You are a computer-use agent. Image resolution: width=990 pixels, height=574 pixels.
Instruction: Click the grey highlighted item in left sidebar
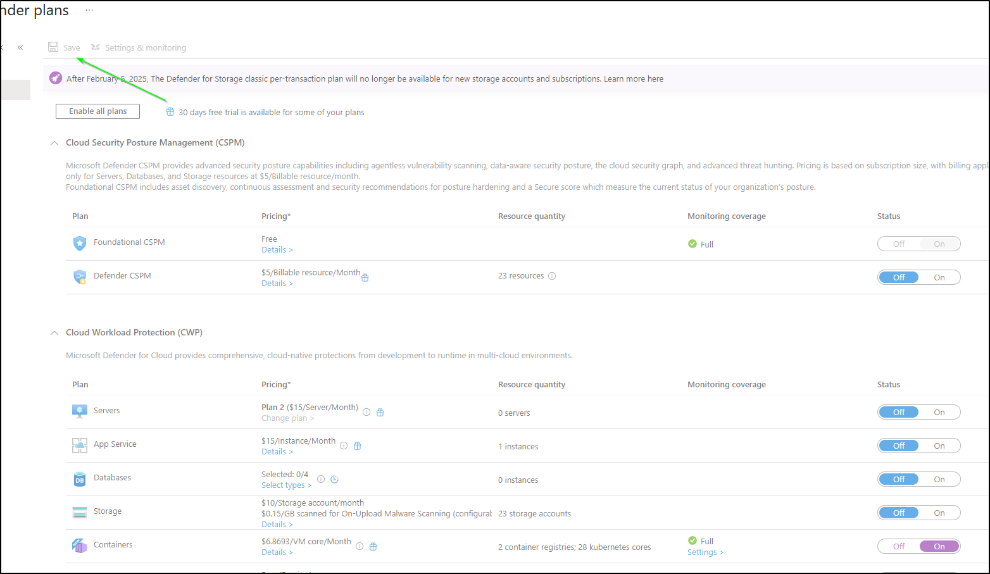coord(15,90)
